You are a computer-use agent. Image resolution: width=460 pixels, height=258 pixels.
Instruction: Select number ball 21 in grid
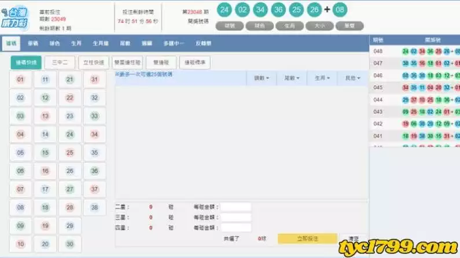[69, 79]
